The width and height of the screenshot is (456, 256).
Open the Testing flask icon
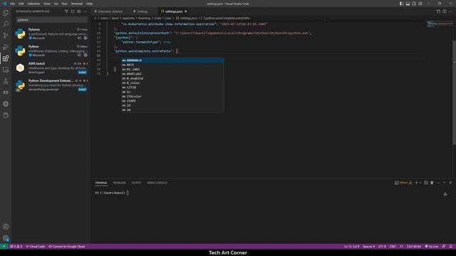click(6, 81)
